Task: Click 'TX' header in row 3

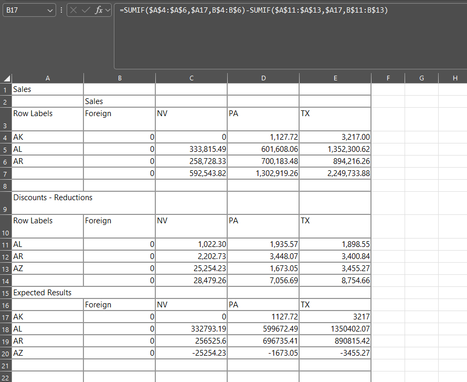Action: point(335,119)
